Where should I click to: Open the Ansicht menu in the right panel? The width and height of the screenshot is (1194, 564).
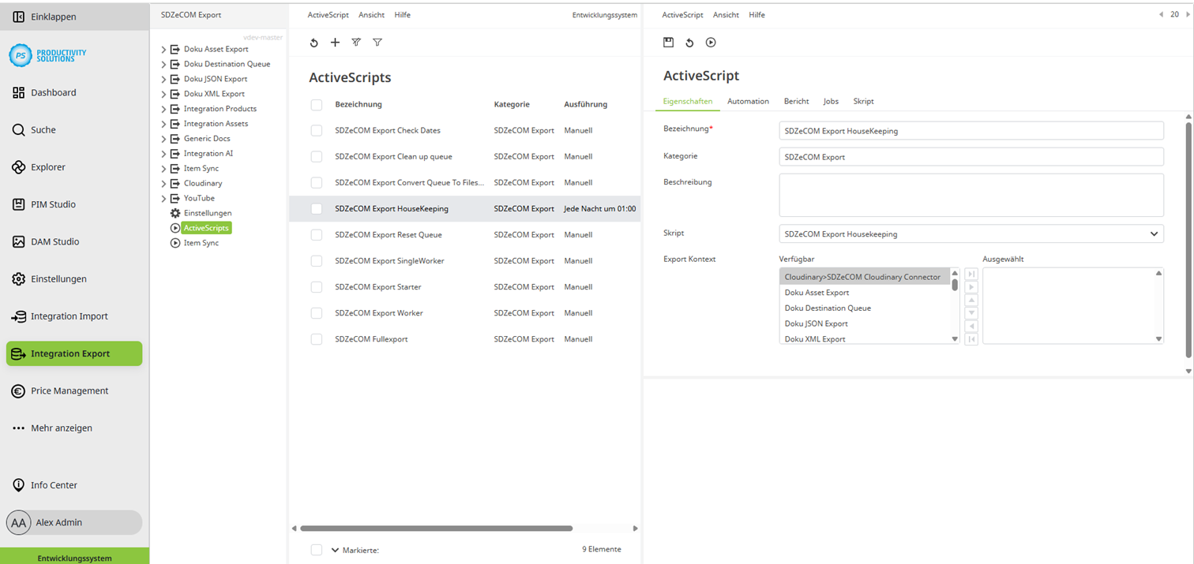coord(725,14)
